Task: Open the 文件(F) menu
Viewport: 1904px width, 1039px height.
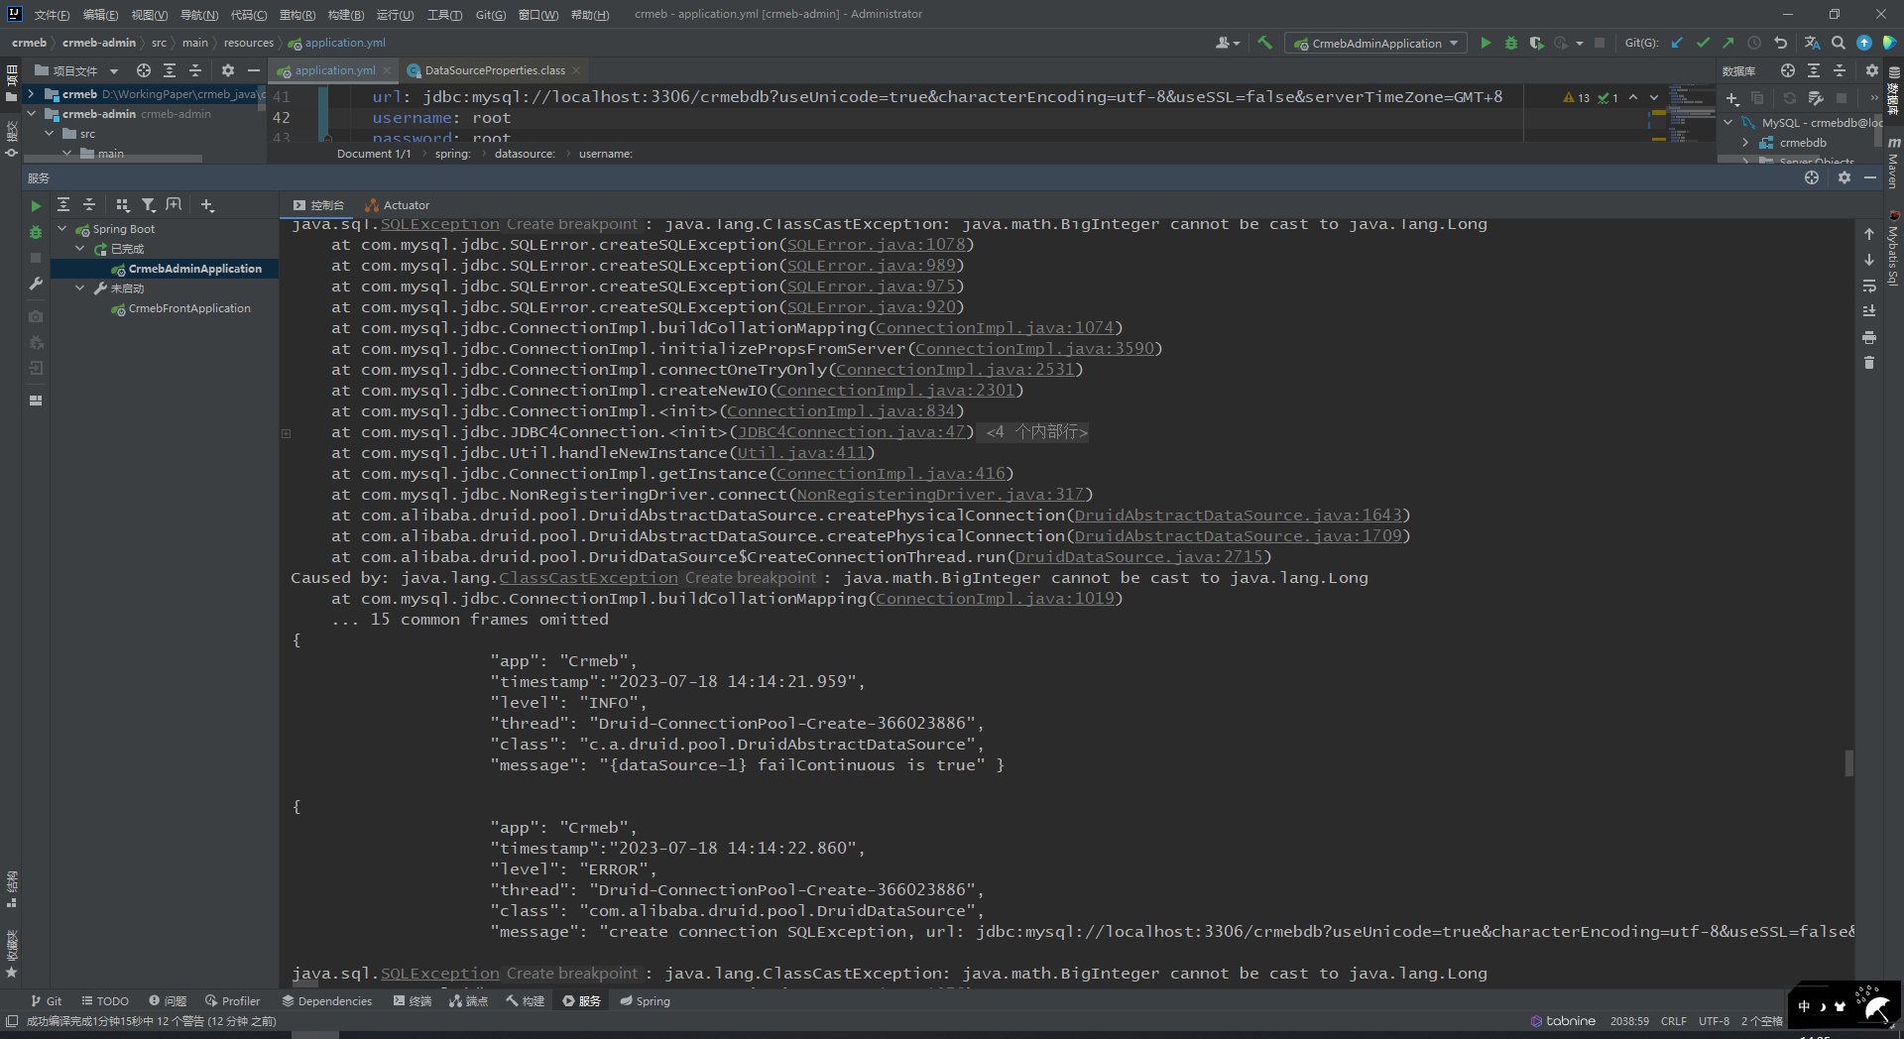Action: tap(52, 15)
